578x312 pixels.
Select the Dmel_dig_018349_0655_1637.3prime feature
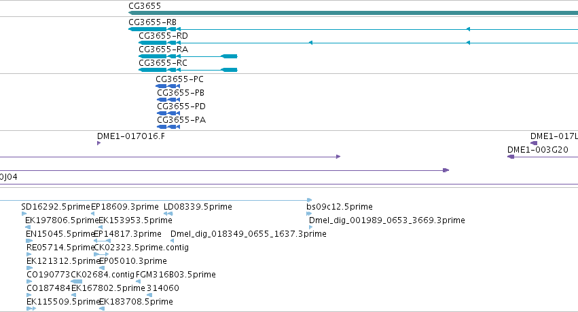pyautogui.click(x=172, y=241)
